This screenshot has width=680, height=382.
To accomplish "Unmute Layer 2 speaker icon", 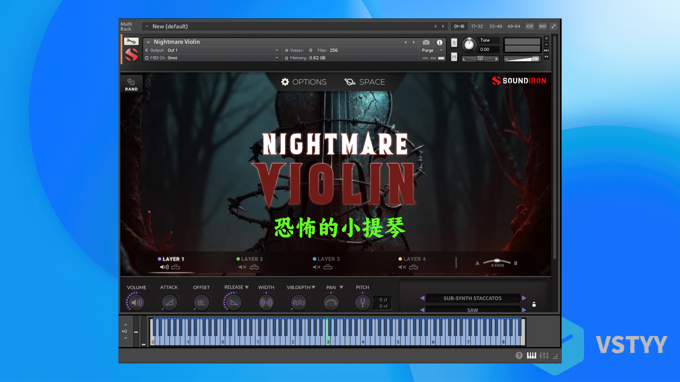I will 242,267.
